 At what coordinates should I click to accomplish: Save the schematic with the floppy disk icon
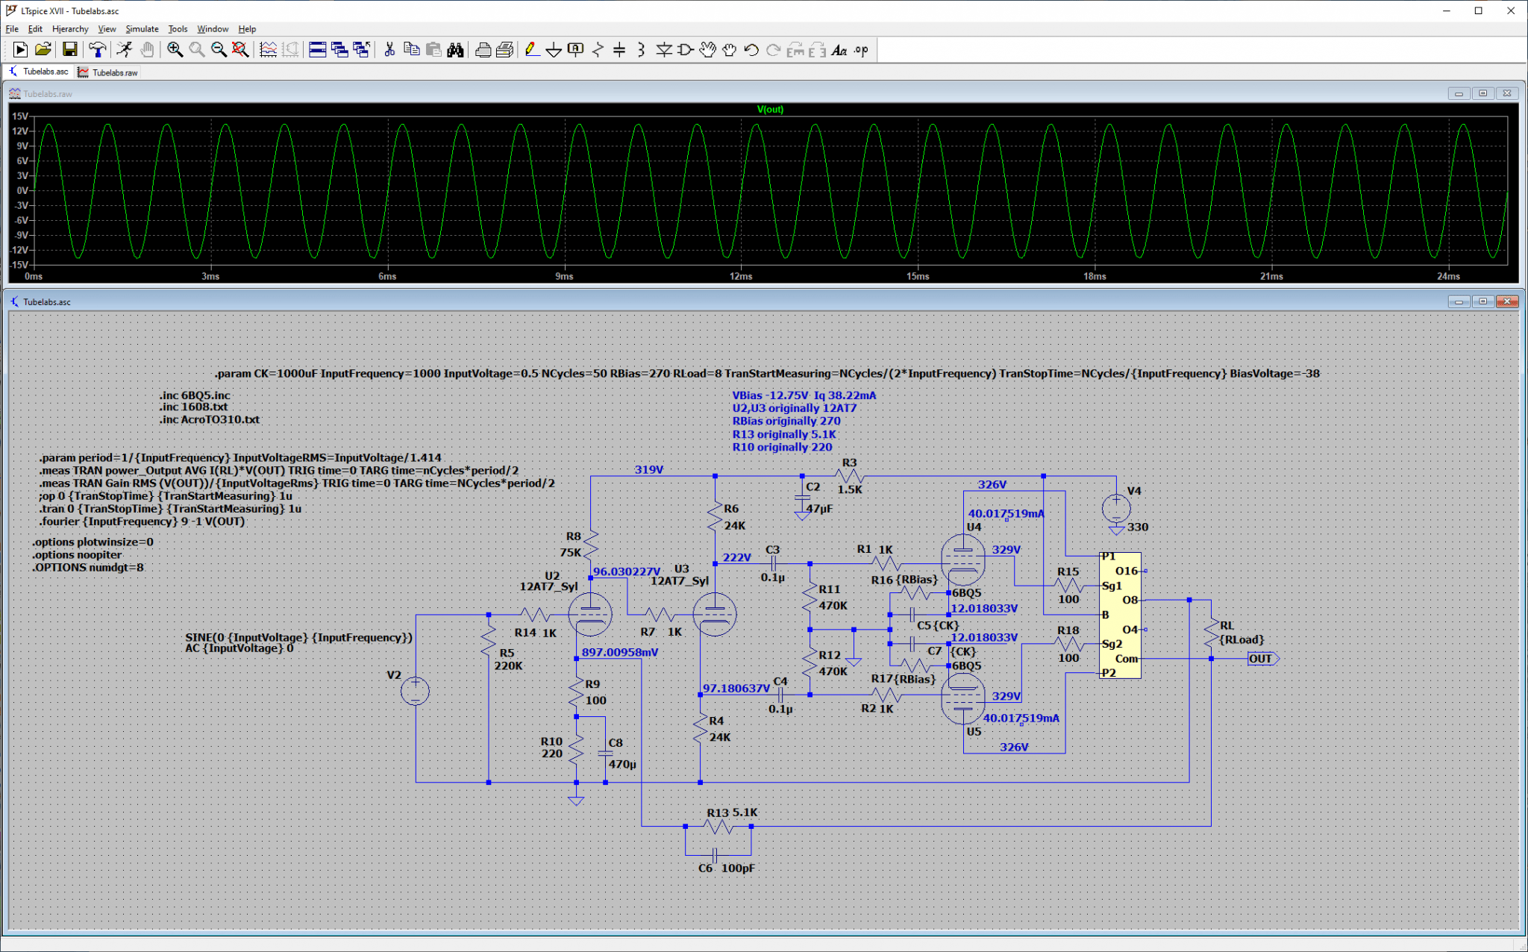pos(69,50)
